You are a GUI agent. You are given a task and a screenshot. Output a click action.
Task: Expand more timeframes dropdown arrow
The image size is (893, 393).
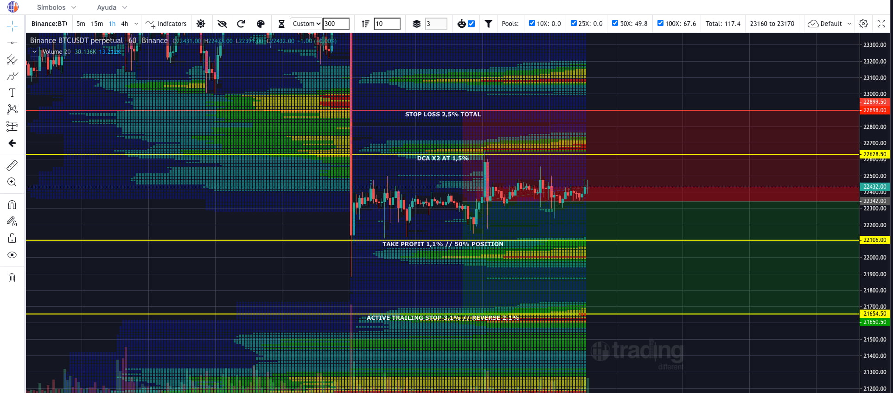(x=136, y=24)
